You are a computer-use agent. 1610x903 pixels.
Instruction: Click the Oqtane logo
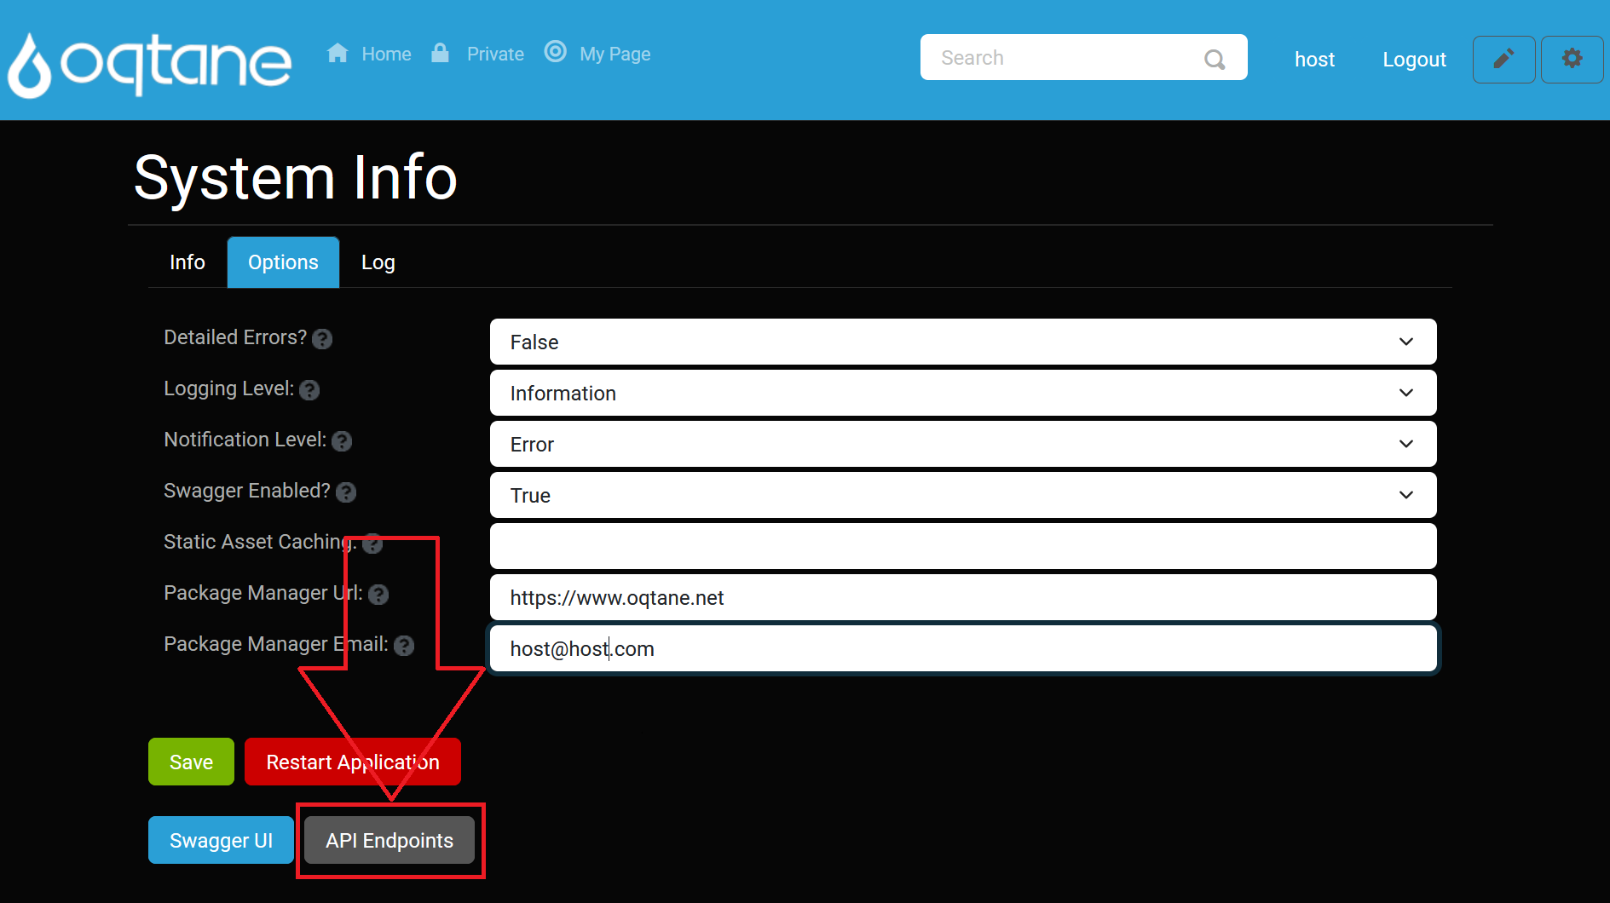150,64
